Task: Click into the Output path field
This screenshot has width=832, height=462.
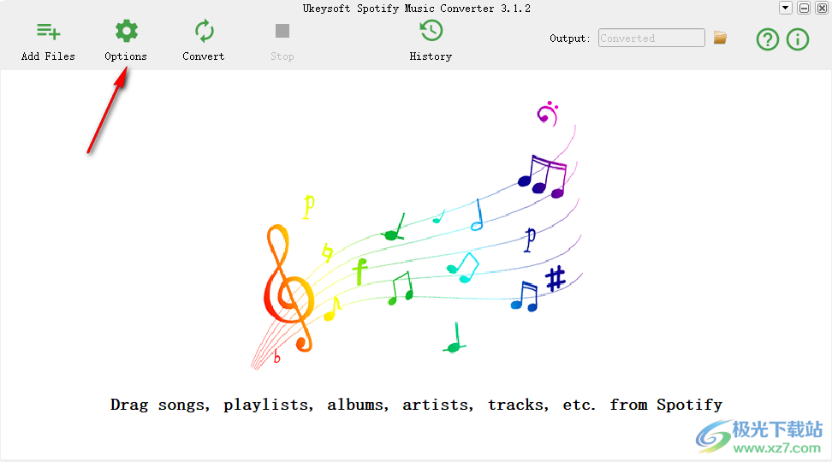Action: click(x=651, y=38)
